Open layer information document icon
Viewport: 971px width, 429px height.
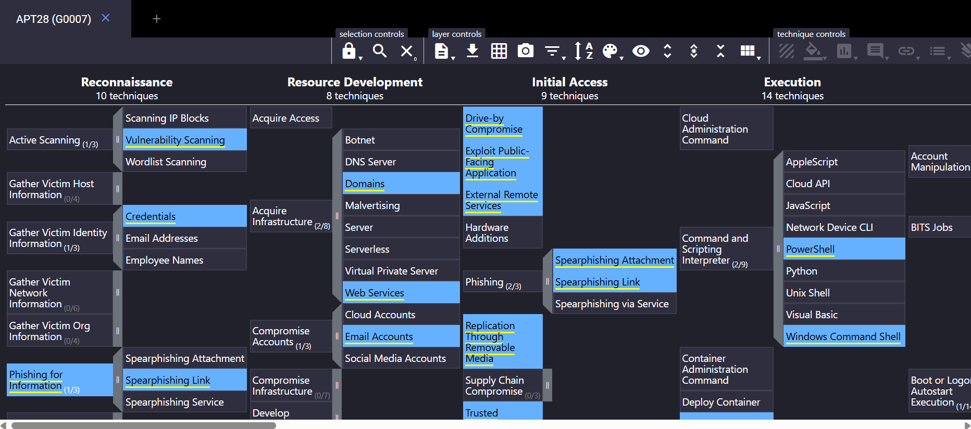pyautogui.click(x=441, y=51)
